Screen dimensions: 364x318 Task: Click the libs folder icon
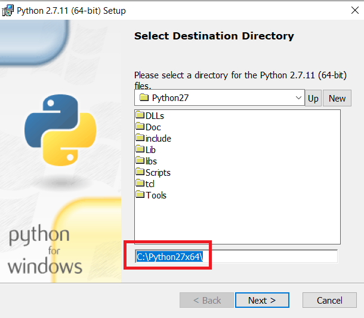[x=140, y=160]
